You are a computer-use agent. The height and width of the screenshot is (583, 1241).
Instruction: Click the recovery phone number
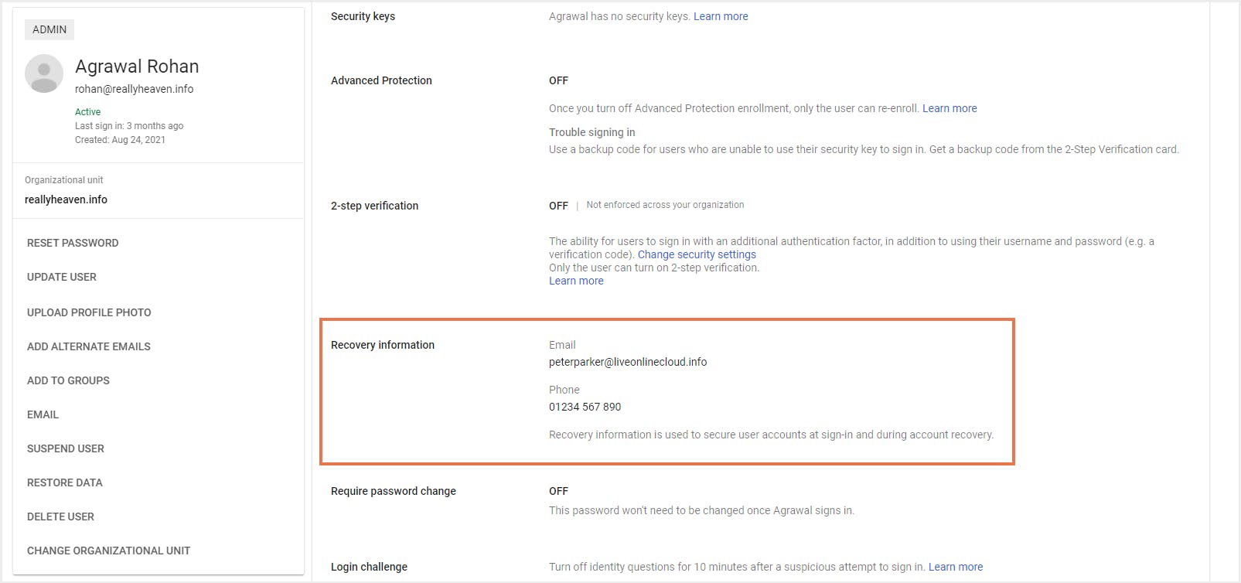pyautogui.click(x=585, y=407)
